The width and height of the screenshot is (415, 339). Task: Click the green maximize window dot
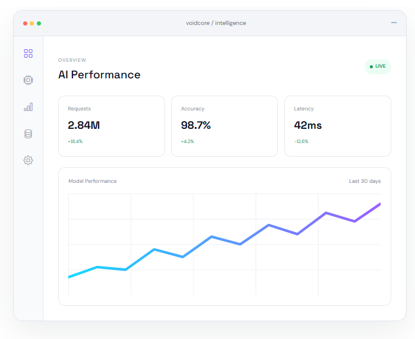click(x=39, y=23)
